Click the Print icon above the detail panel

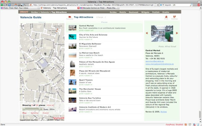[x=166, y=18]
